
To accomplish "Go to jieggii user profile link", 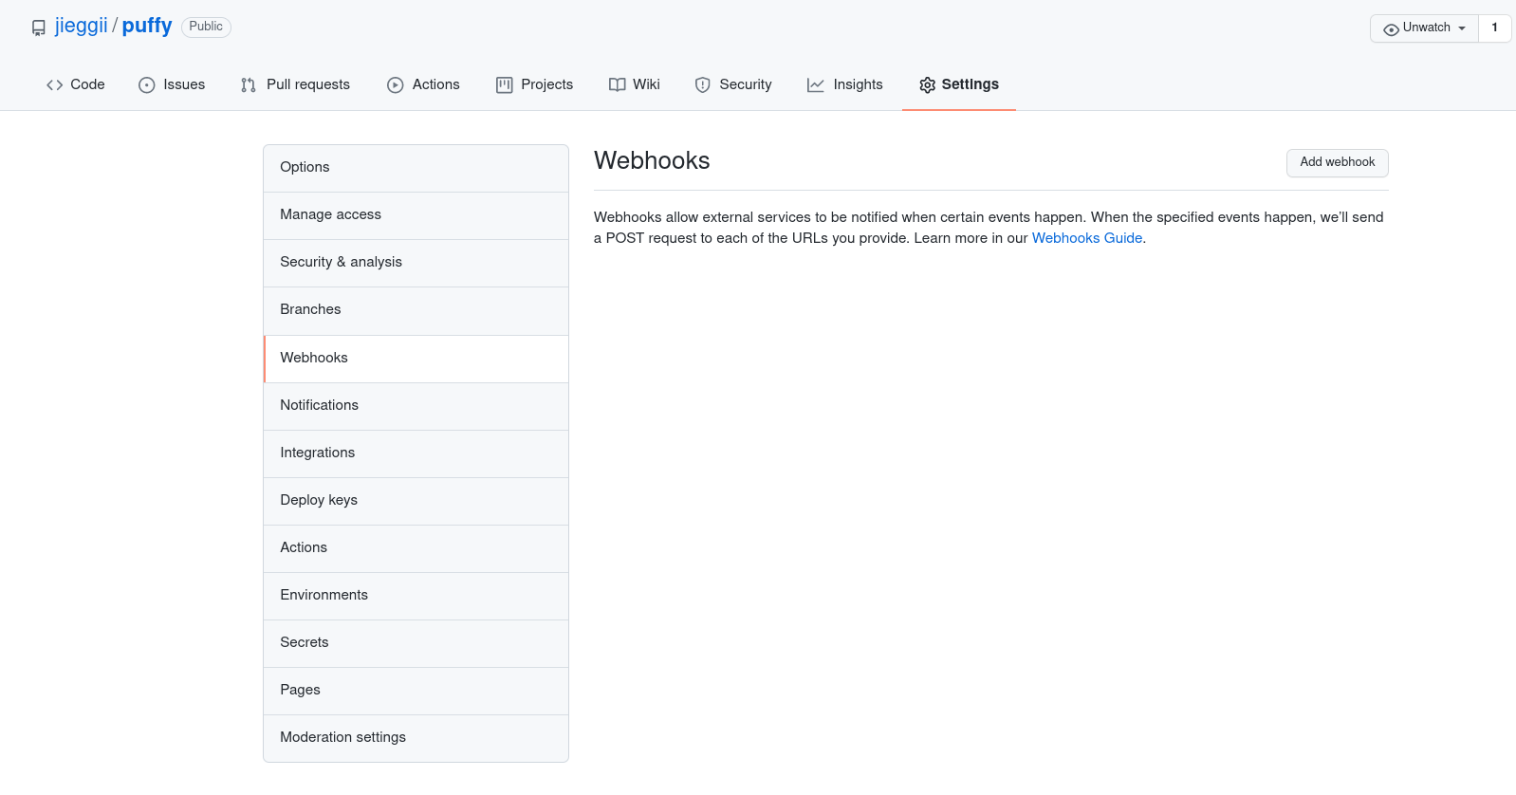I will tap(82, 26).
